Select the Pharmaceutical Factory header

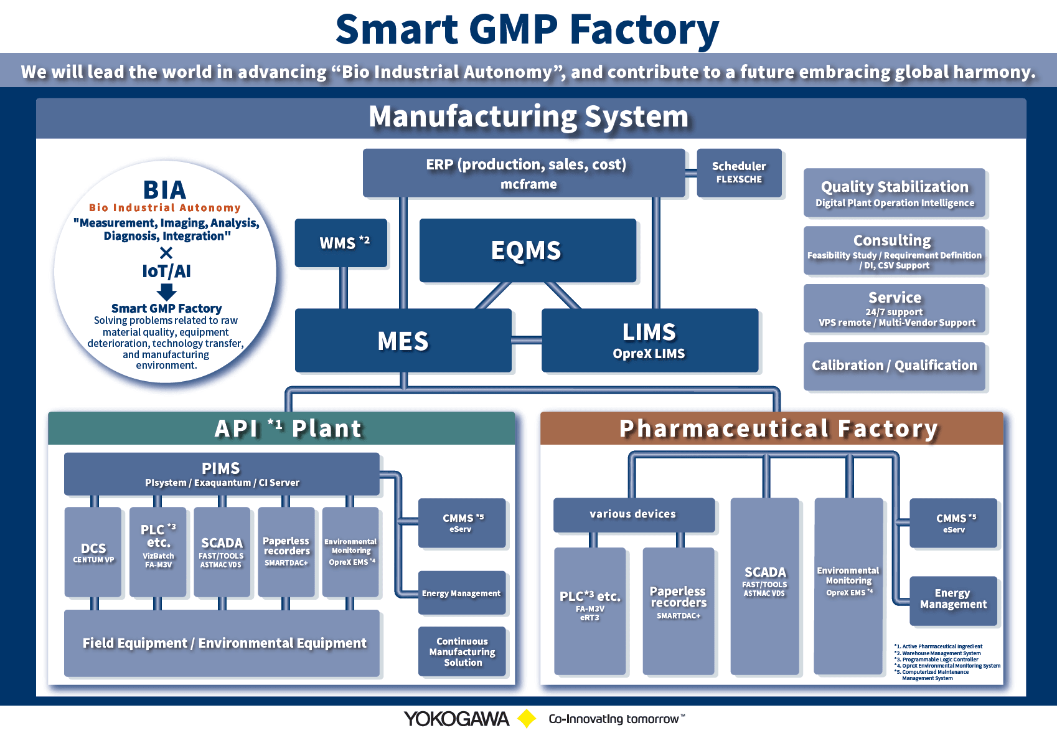tap(772, 428)
